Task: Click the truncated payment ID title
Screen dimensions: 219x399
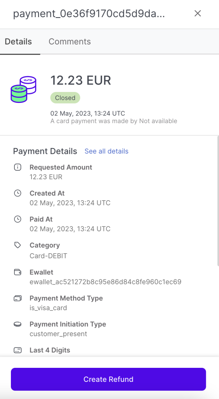Action: click(x=89, y=14)
